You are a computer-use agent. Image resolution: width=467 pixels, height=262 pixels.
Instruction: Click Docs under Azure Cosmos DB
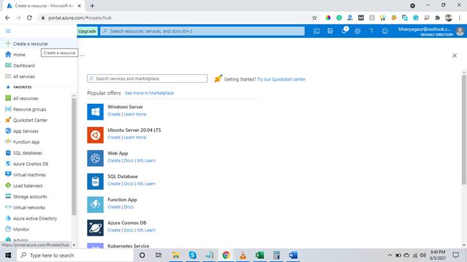click(x=129, y=230)
